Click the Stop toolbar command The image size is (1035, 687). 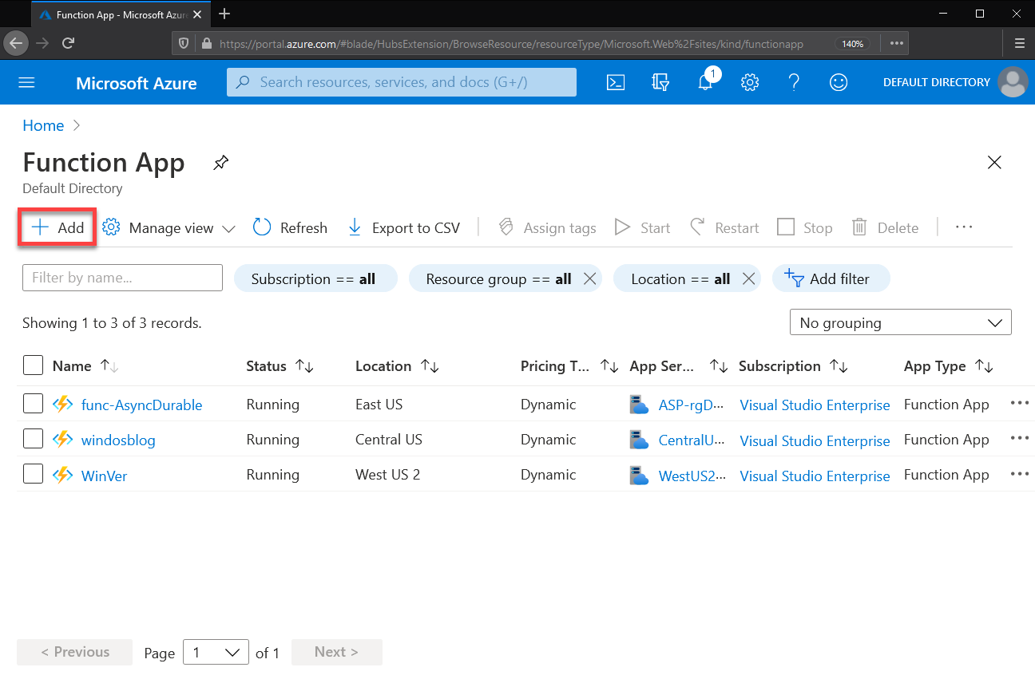(805, 227)
